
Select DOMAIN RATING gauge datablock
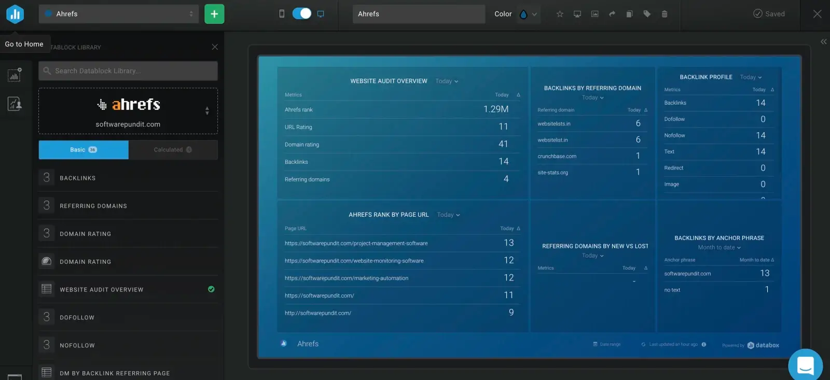[x=128, y=262]
